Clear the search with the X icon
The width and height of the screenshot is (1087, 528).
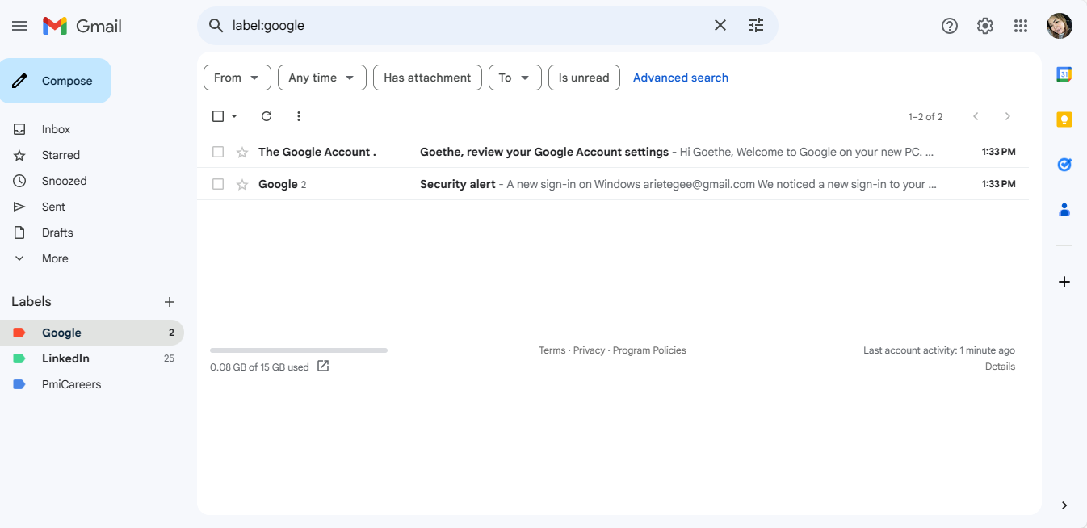click(720, 26)
